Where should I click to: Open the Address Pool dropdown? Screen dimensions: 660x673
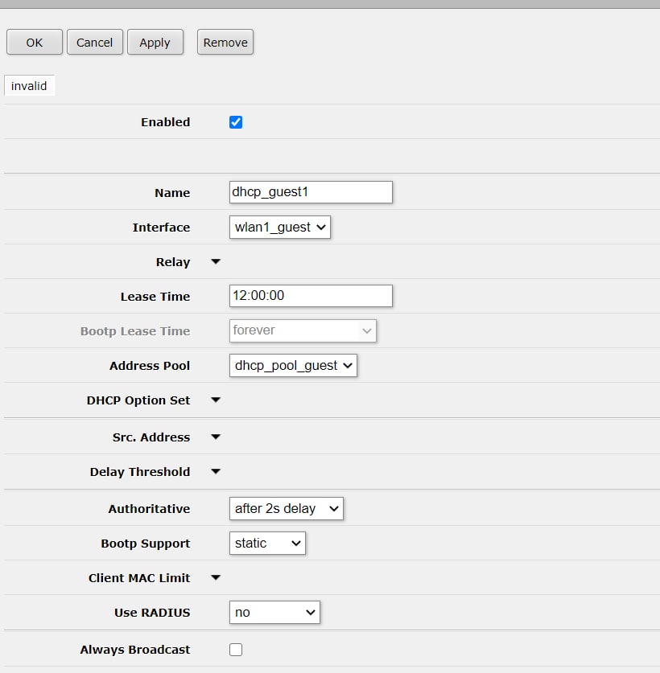[293, 366]
